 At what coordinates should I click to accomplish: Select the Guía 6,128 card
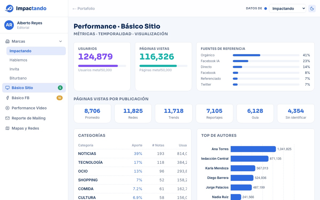pos(255,114)
